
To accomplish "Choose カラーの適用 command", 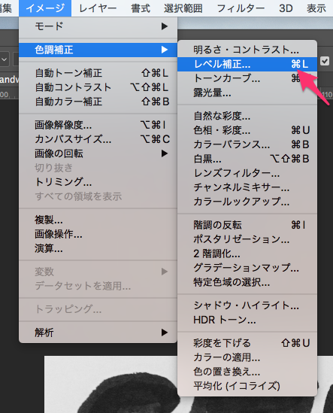I will [247, 357].
